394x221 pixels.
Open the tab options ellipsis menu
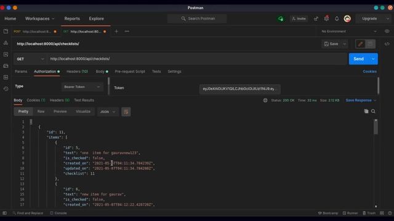tap(127, 31)
